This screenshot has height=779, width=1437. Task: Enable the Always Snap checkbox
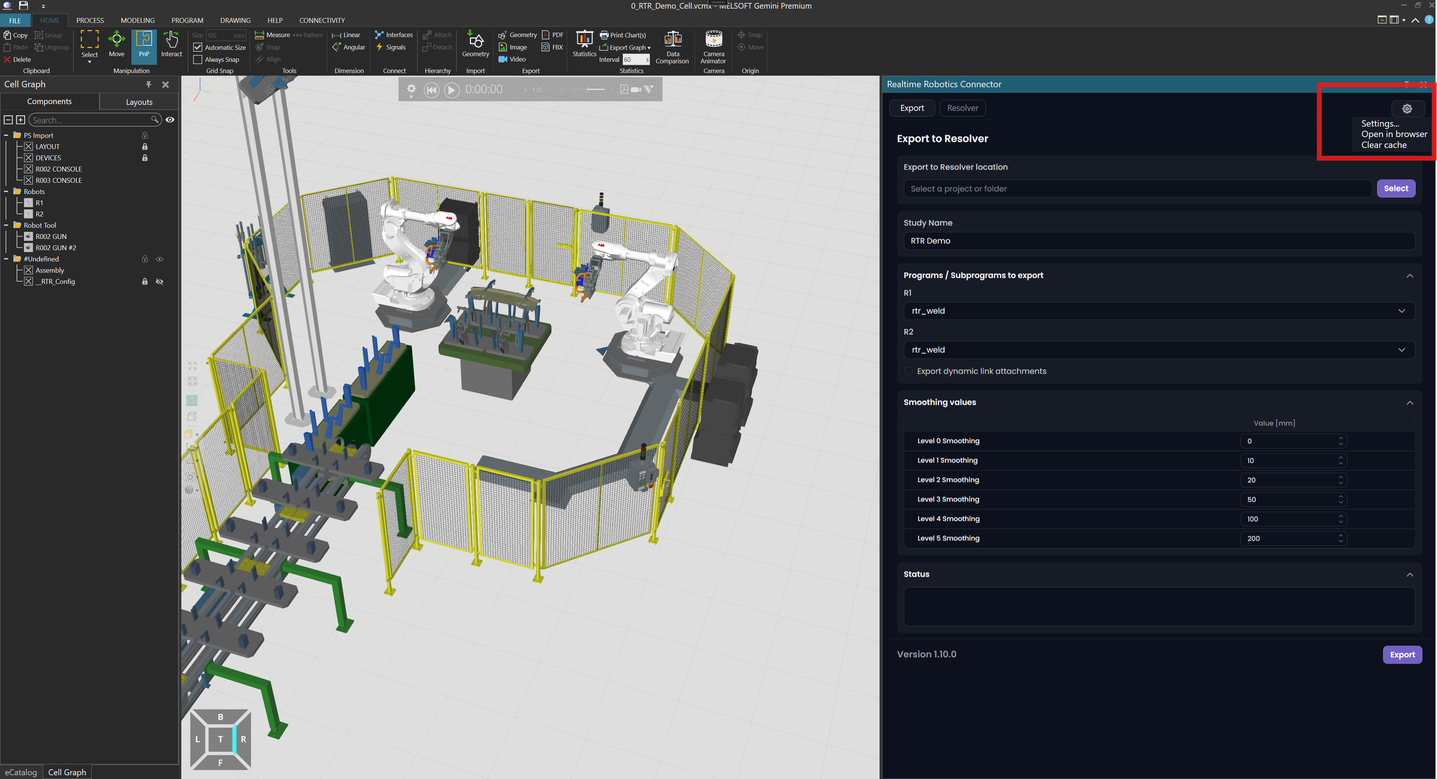coord(198,60)
